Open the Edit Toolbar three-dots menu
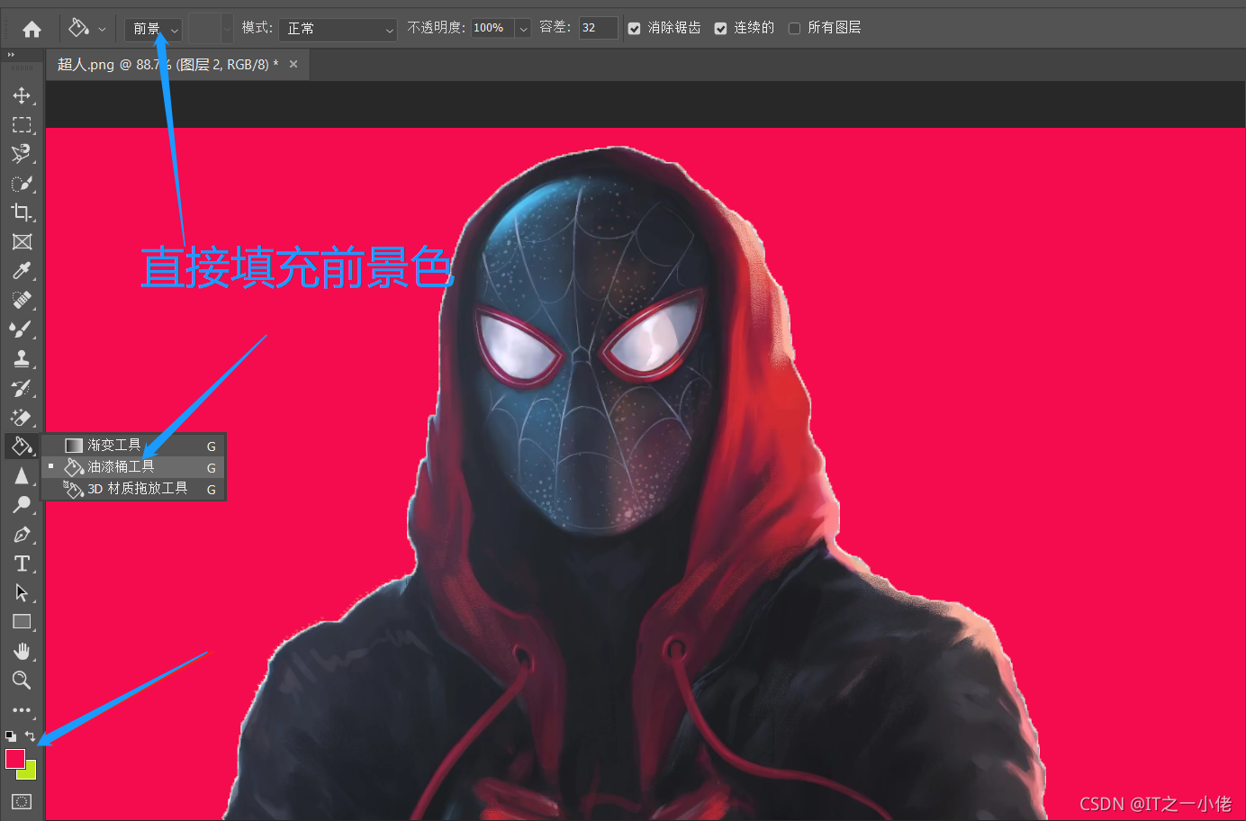1246x821 pixels. 22,710
